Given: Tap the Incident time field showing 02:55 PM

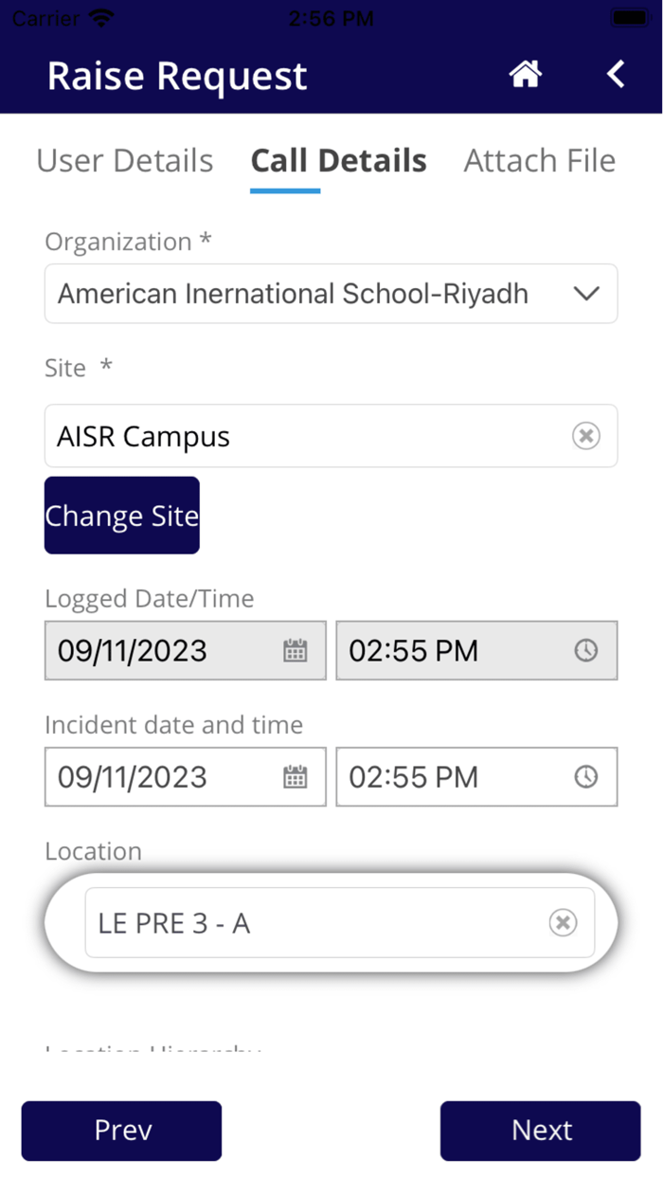Looking at the screenshot, I should click(445, 777).
